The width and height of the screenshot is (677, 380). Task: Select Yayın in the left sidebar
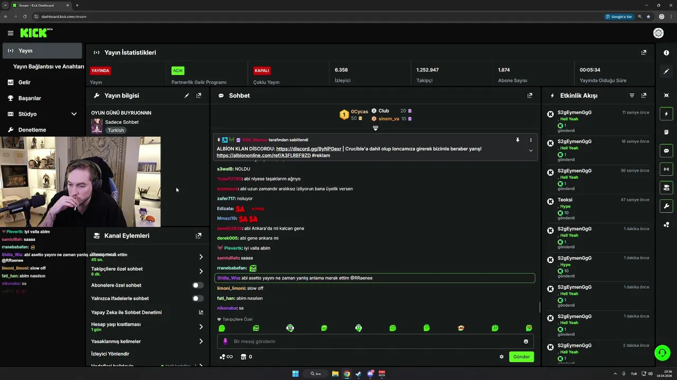(42, 51)
